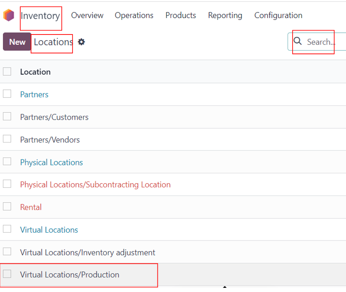Open the gear actions menu beside Locations
This screenshot has height=292, width=346.
pos(82,42)
